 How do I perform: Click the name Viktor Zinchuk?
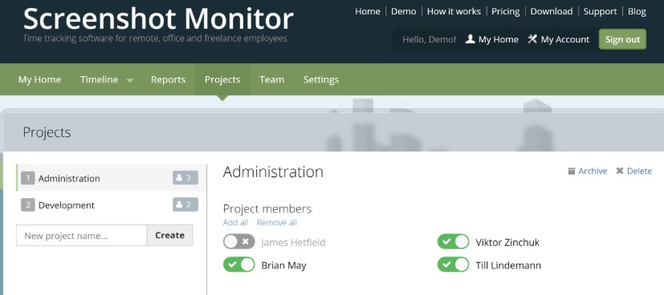pos(507,242)
